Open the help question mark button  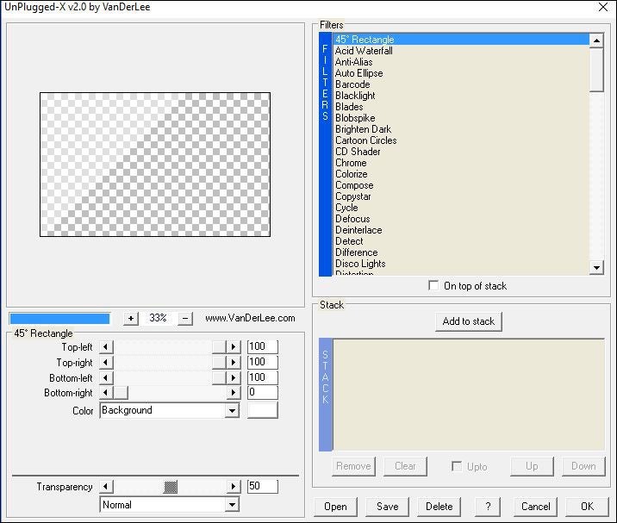[x=487, y=507]
